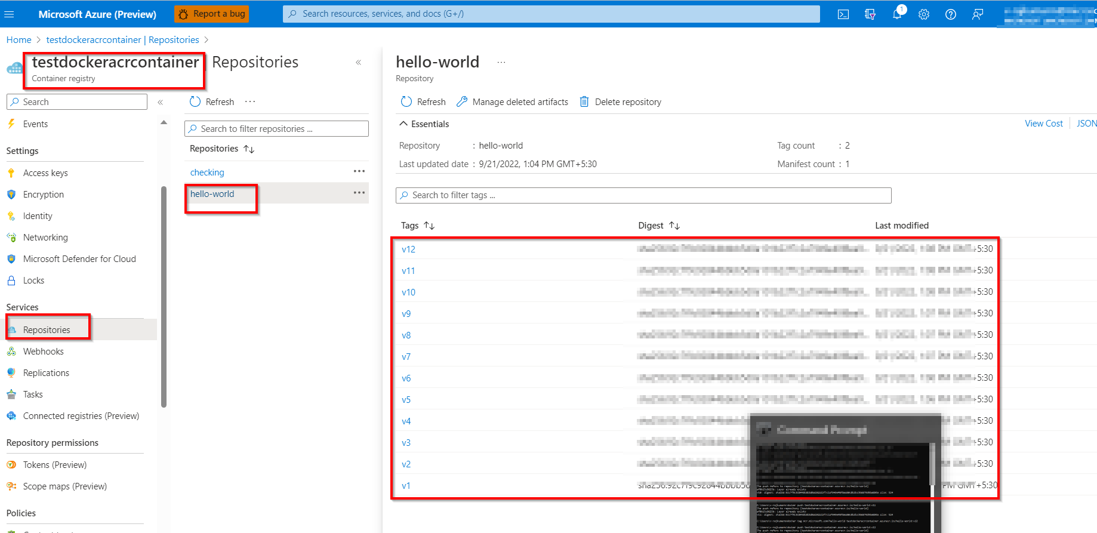Focus the global search resources box
Screen dimensions: 1097x533
point(551,14)
